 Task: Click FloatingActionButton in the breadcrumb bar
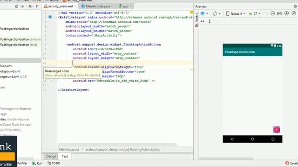click(x=123, y=149)
